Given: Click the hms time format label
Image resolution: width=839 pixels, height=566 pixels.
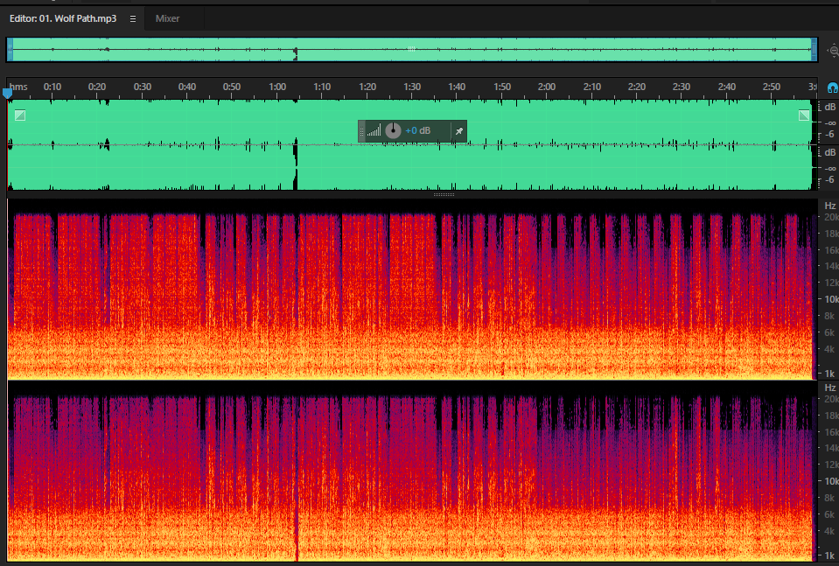Looking at the screenshot, I should [x=18, y=87].
